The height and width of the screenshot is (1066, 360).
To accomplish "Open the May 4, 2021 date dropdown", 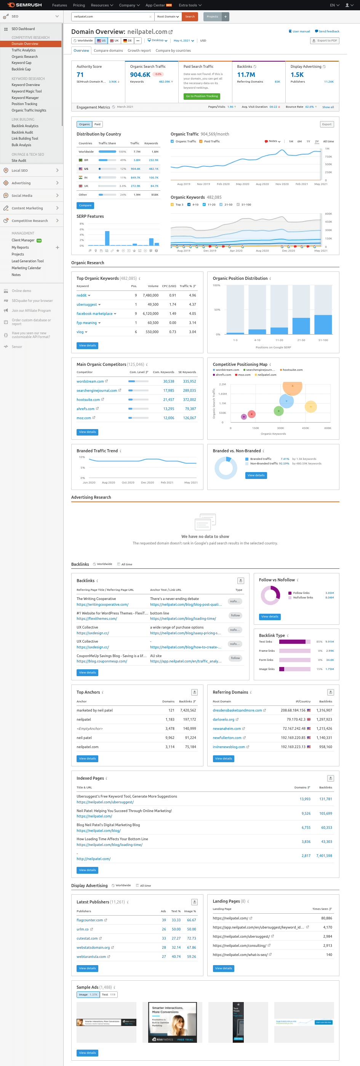I will pos(184,41).
